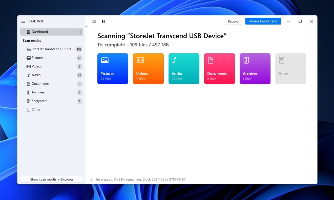
Task: Open the pink Documents 8 files card
Action: tap(219, 69)
